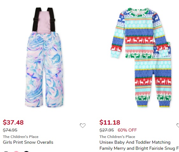The height and width of the screenshot is (152, 179).
Task: Click the 60% OFF discount label
Action: (x=127, y=130)
